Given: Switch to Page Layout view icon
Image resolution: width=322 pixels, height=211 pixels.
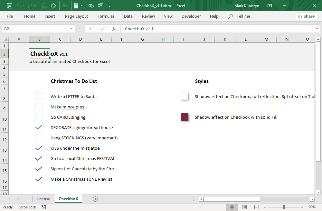Looking at the screenshot, I should click(x=244, y=207).
